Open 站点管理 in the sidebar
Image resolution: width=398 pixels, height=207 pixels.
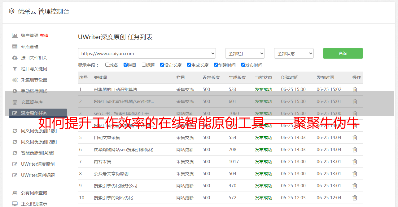[x=30, y=47]
